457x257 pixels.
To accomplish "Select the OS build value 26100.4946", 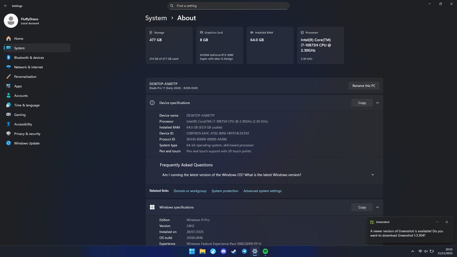I will pos(195,238).
